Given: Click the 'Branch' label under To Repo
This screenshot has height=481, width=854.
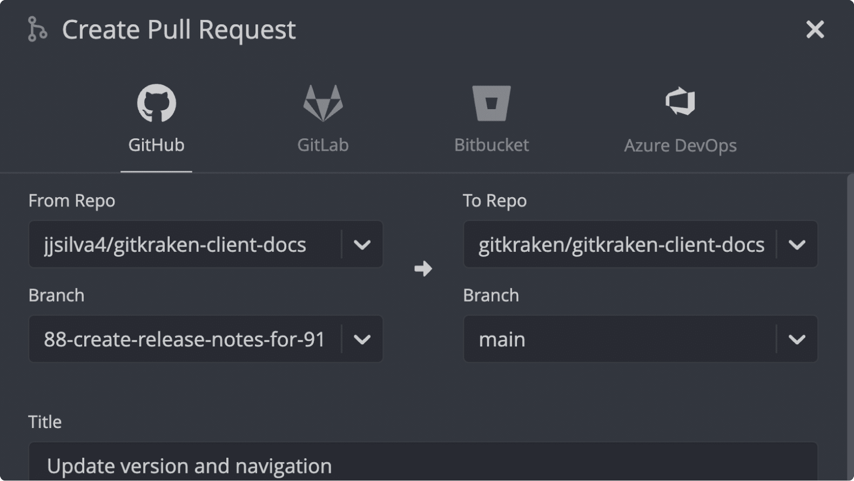Looking at the screenshot, I should [x=491, y=296].
